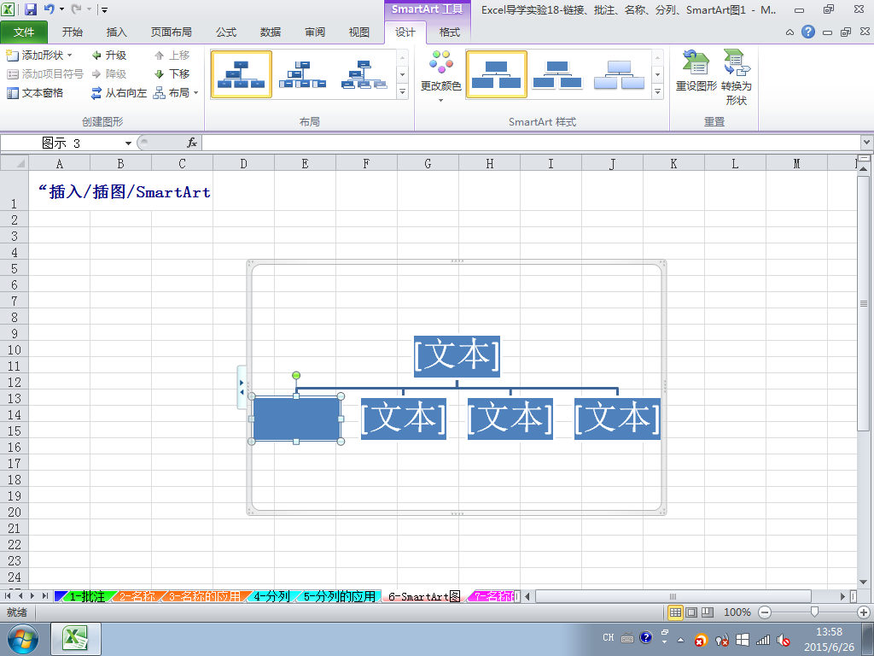Viewport: 874px width, 656px height.
Task: Open the Name Box dropdown arrow
Action: pyautogui.click(x=128, y=143)
